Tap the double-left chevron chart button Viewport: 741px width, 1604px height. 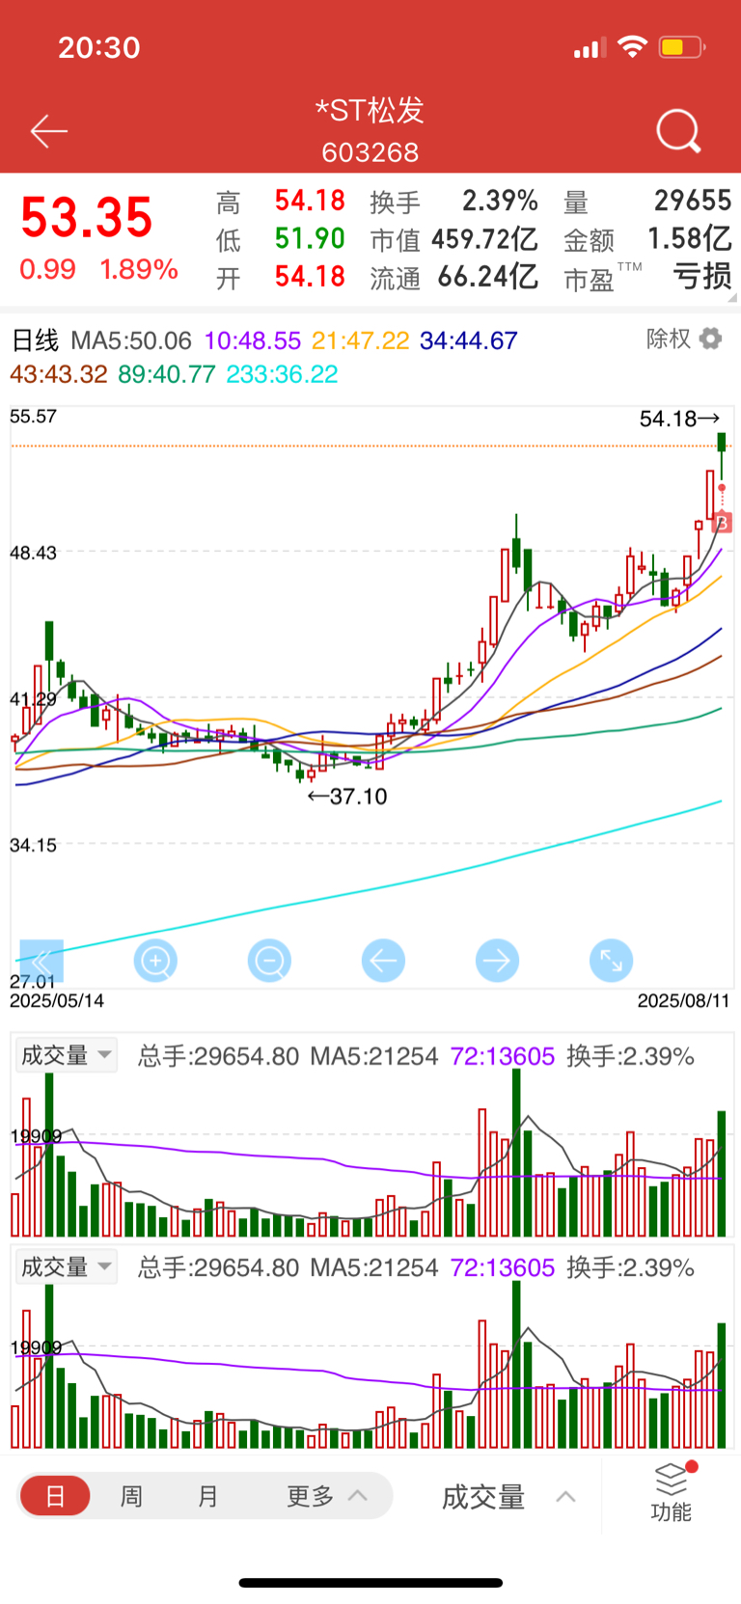coord(41,961)
